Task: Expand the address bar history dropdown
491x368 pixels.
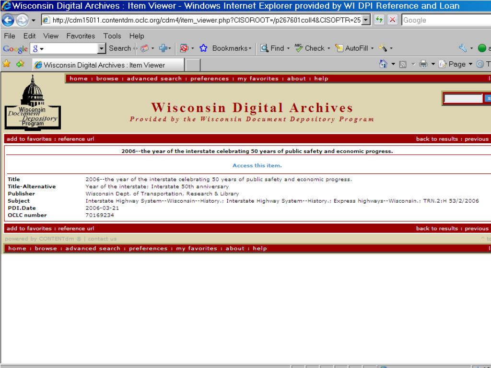Action: pos(366,20)
